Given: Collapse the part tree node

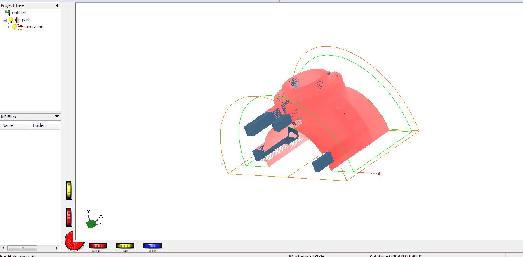Looking at the screenshot, I should click(5, 20).
